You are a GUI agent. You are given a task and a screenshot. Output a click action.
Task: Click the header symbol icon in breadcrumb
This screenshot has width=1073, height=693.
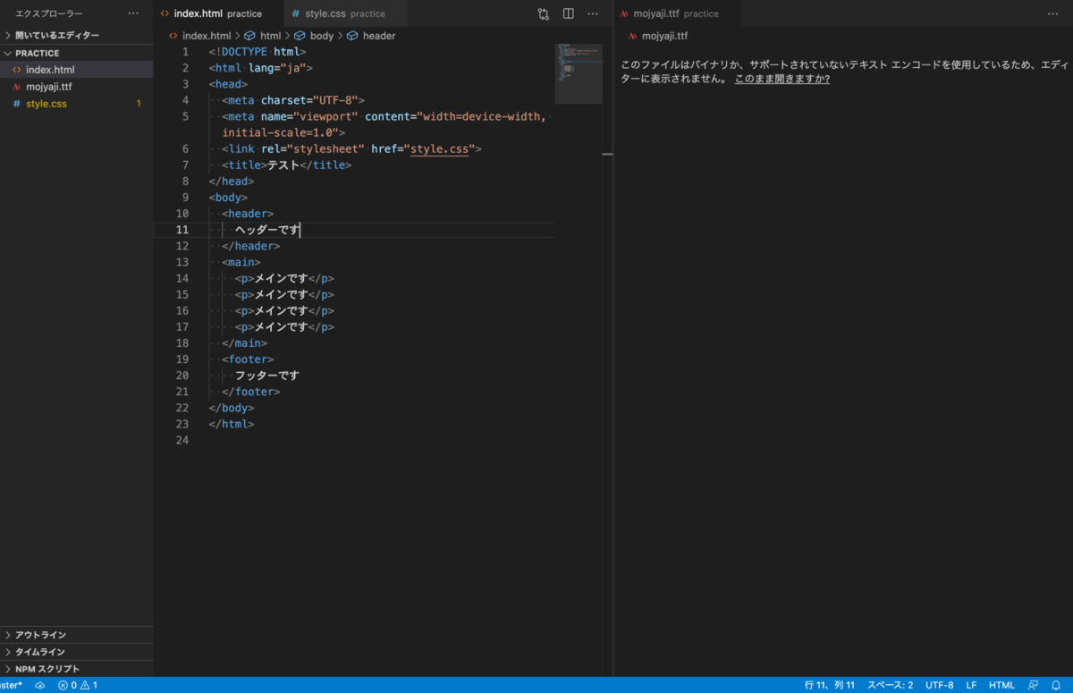pyautogui.click(x=352, y=36)
